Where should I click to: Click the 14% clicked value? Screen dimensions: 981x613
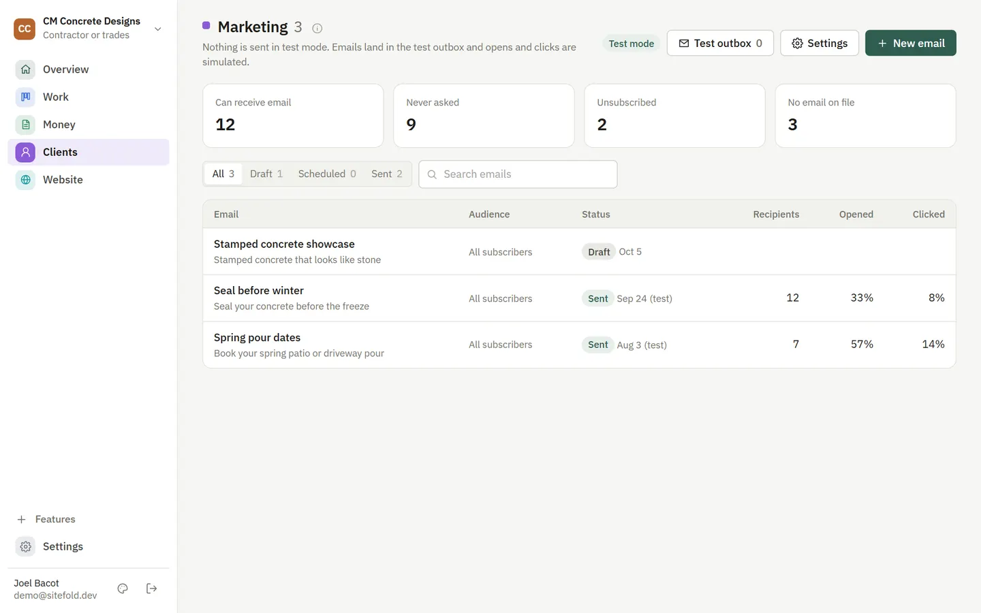click(x=933, y=344)
